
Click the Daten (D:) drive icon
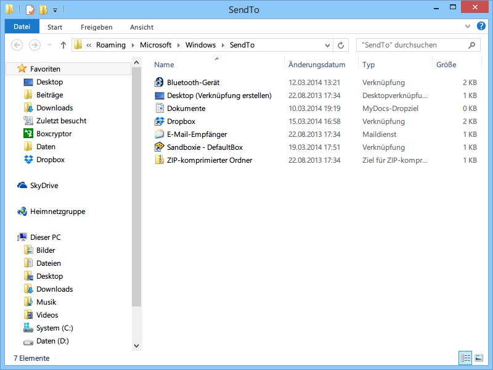click(28, 342)
